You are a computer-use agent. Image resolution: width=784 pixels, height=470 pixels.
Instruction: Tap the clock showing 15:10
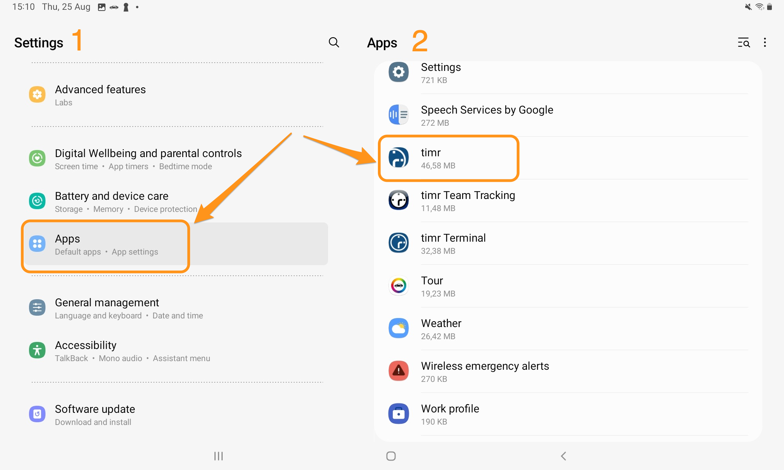tap(23, 7)
